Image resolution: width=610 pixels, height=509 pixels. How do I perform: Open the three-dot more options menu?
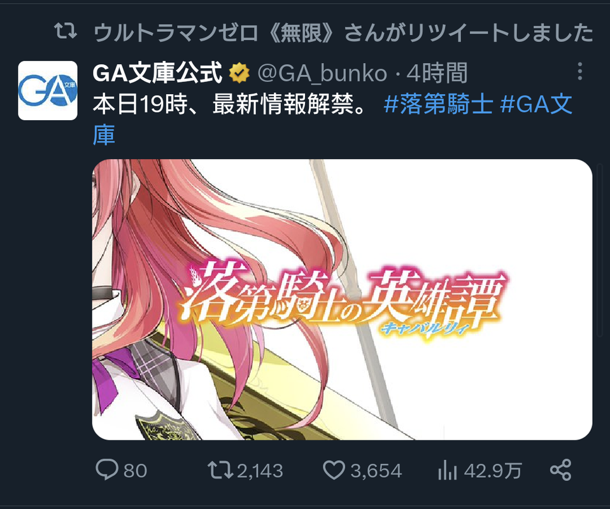tap(579, 71)
